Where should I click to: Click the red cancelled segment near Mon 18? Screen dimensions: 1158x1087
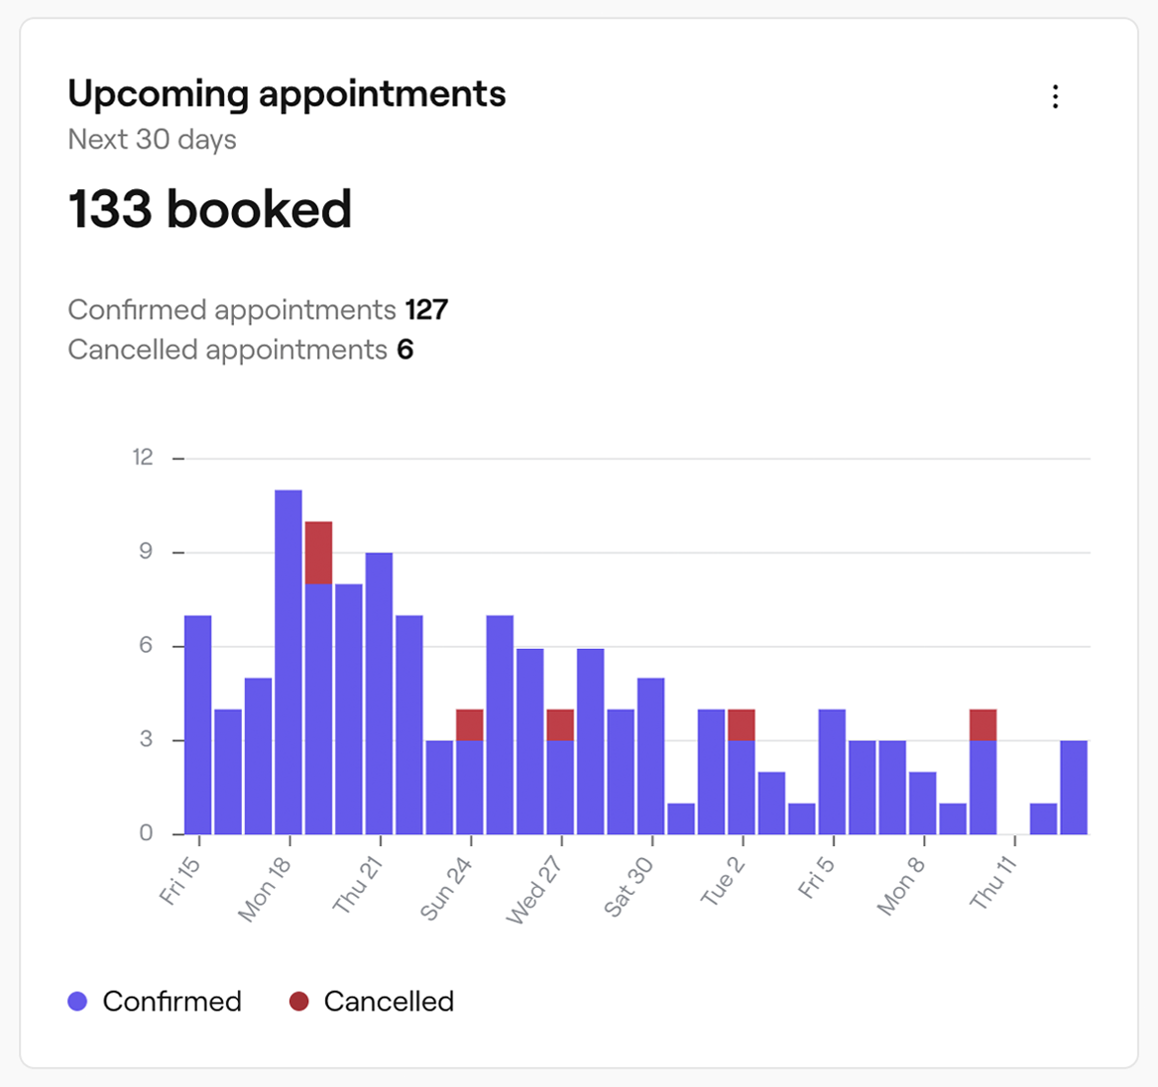(319, 550)
